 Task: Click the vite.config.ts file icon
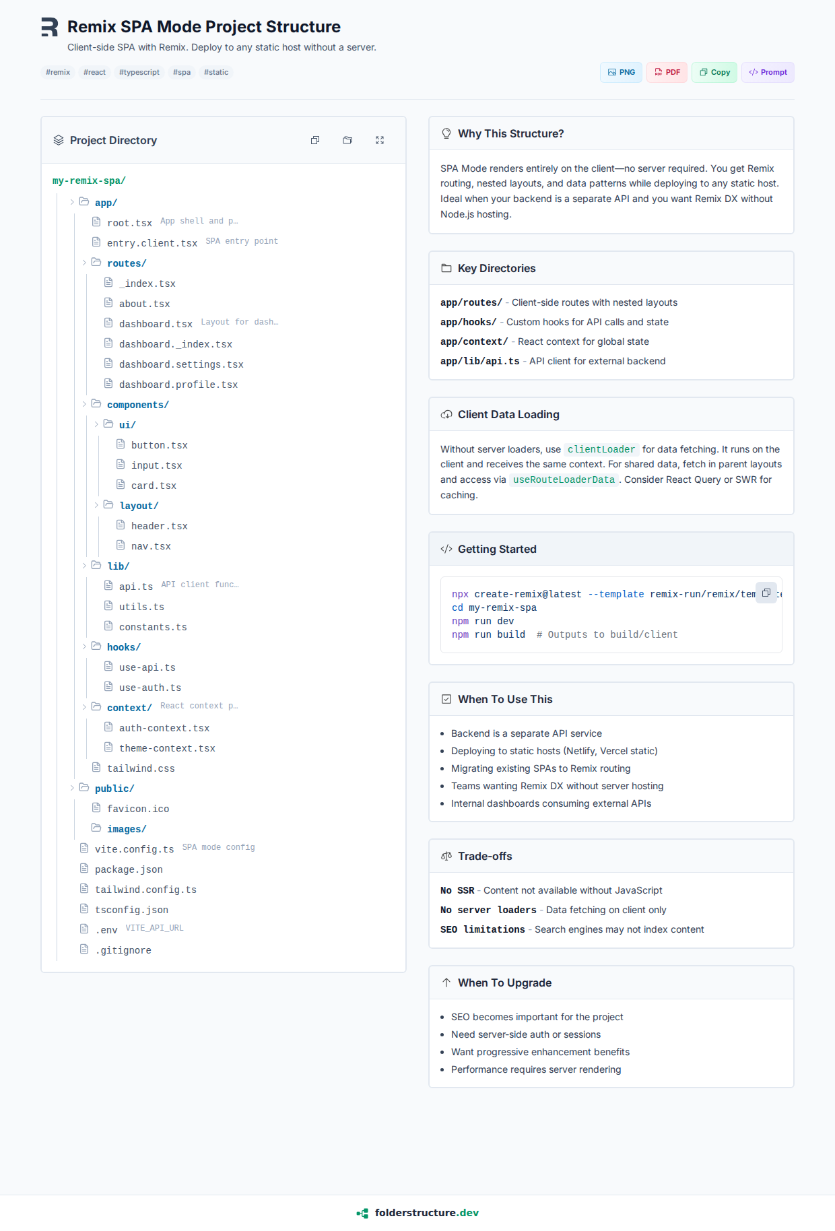point(84,849)
